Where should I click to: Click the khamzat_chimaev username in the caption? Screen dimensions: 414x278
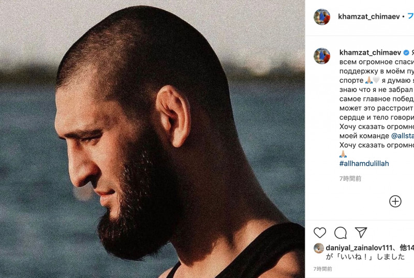click(x=370, y=53)
